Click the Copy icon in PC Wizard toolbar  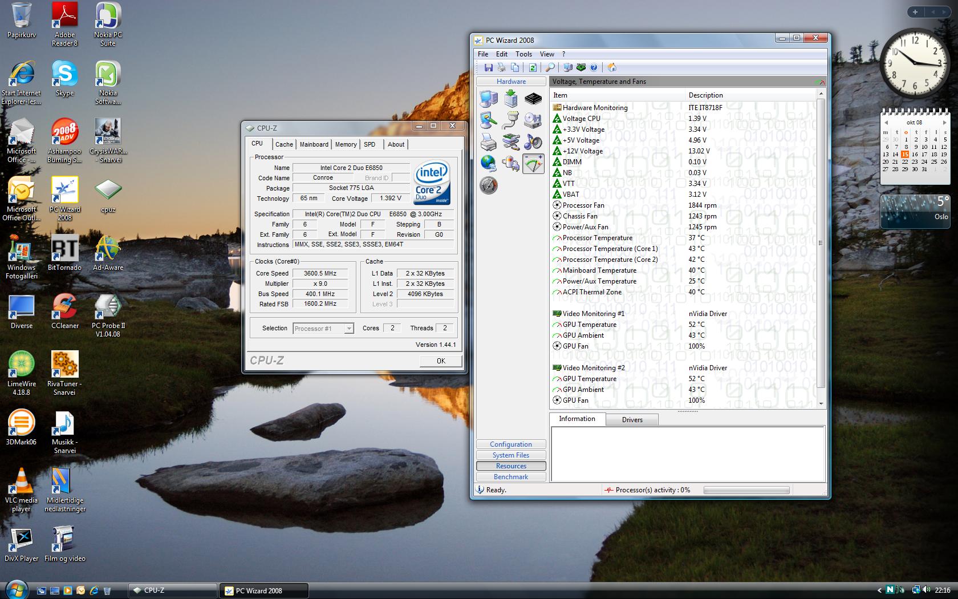click(514, 67)
